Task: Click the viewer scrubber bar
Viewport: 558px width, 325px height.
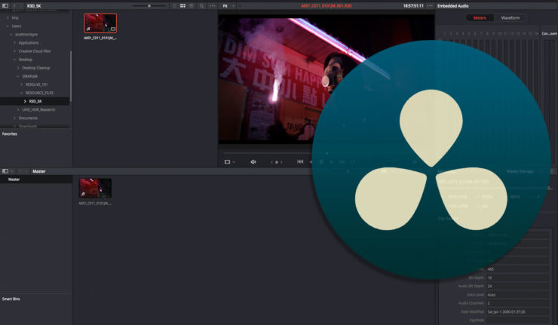Action: (267, 152)
